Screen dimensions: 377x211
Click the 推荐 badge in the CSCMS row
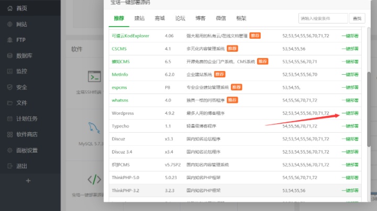tap(232, 49)
